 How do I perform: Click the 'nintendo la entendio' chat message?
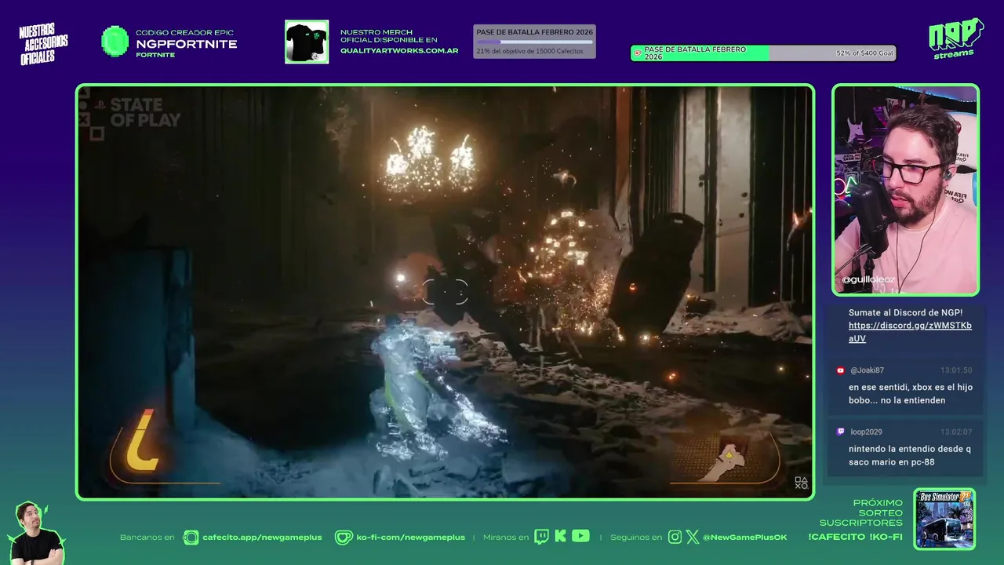[x=910, y=456]
